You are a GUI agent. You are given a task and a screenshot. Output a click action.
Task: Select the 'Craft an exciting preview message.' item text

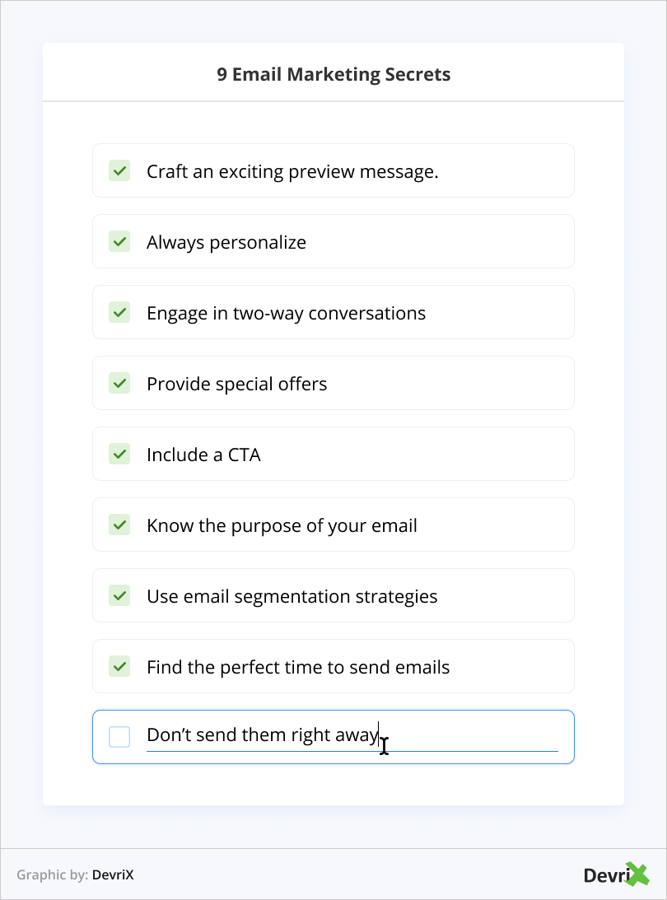point(292,172)
